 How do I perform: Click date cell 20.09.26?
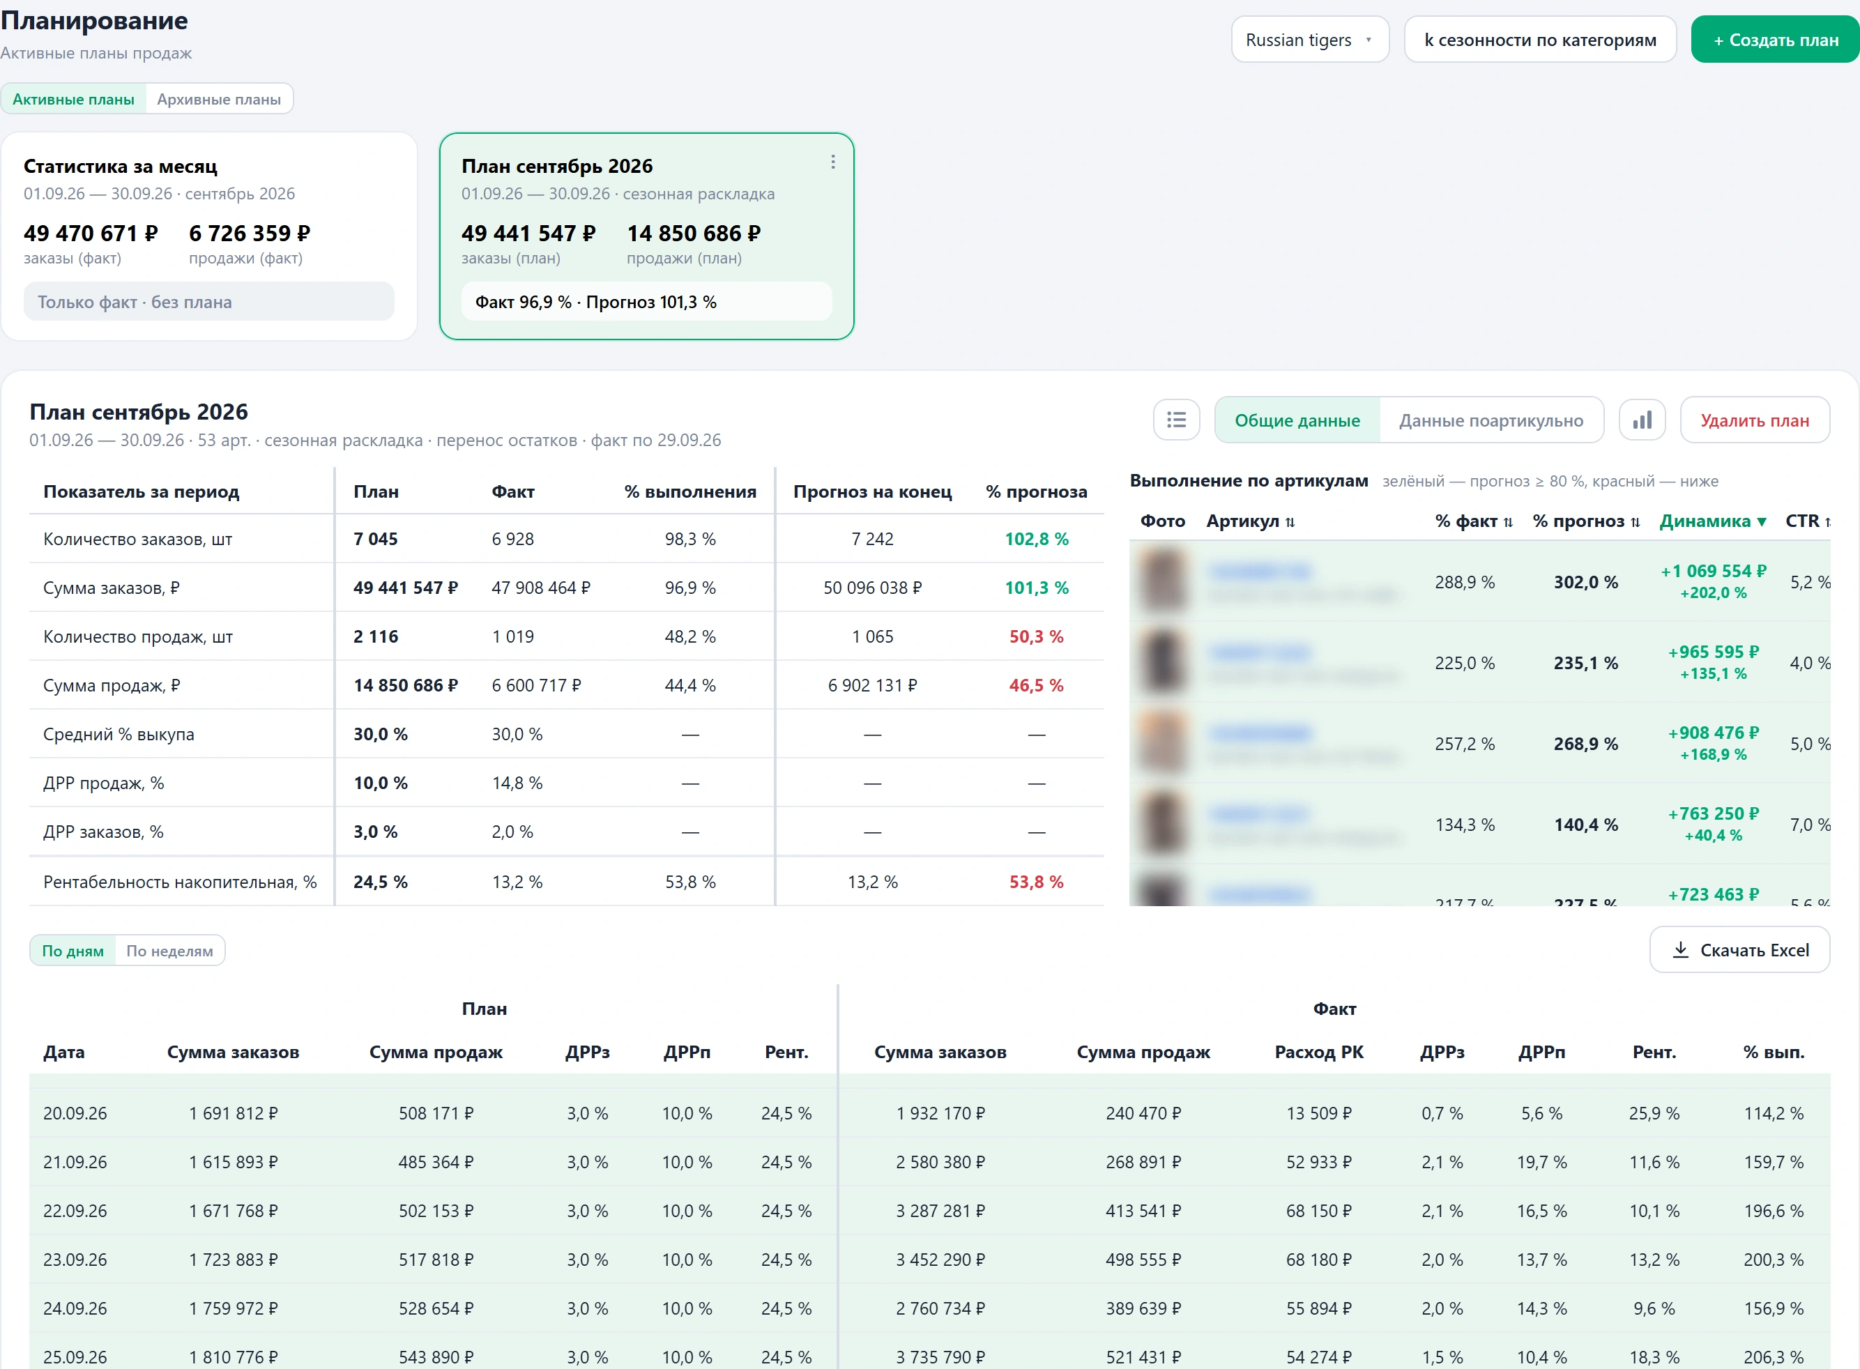tap(75, 1113)
